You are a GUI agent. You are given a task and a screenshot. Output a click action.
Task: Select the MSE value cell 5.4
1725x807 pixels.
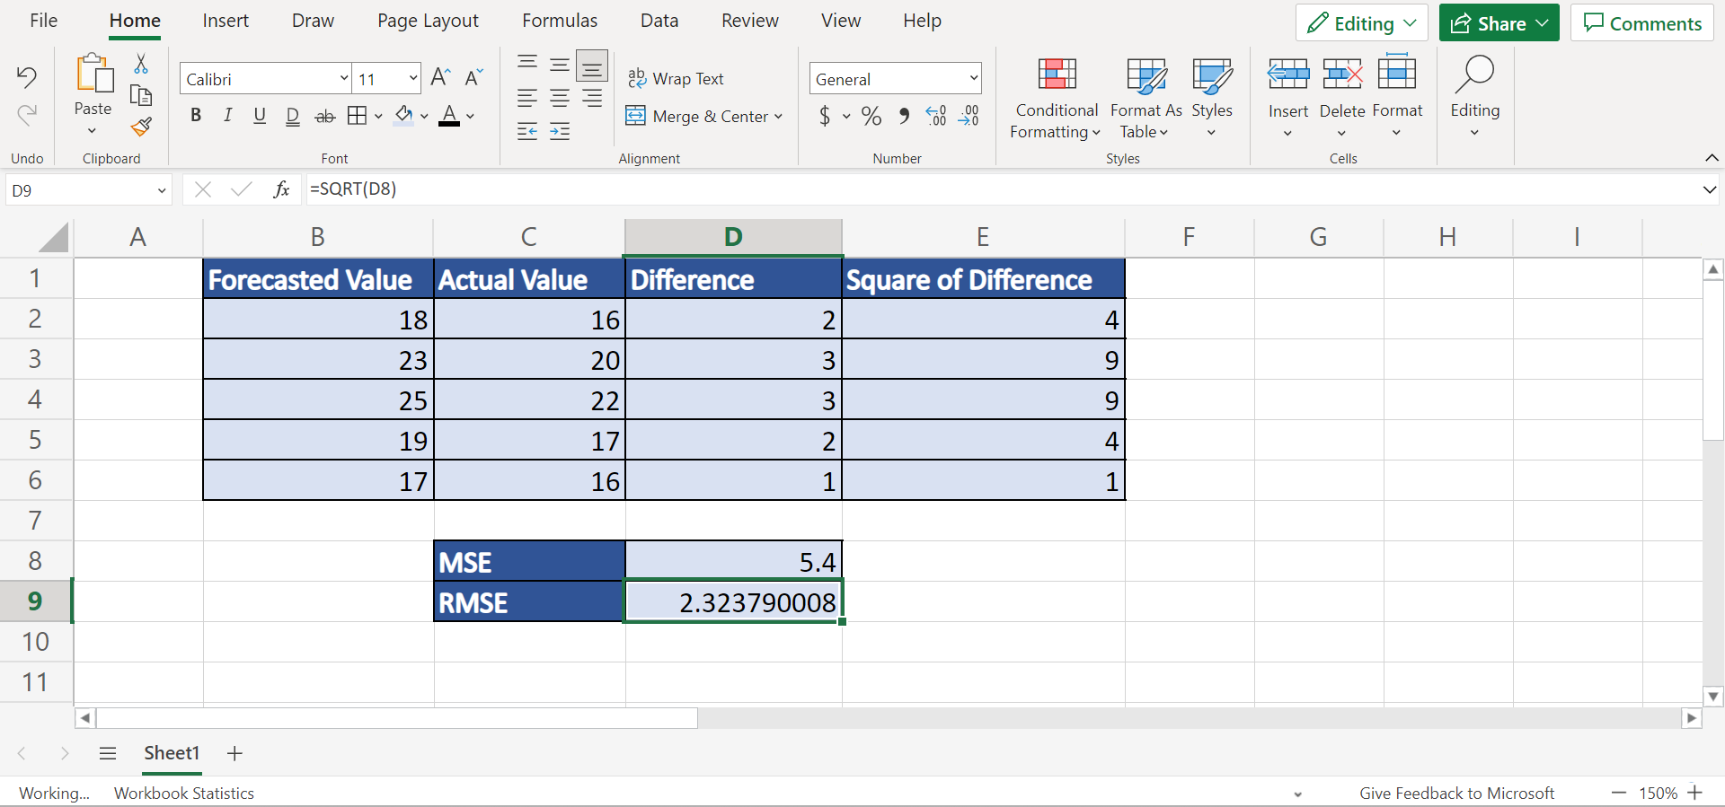pos(733,562)
